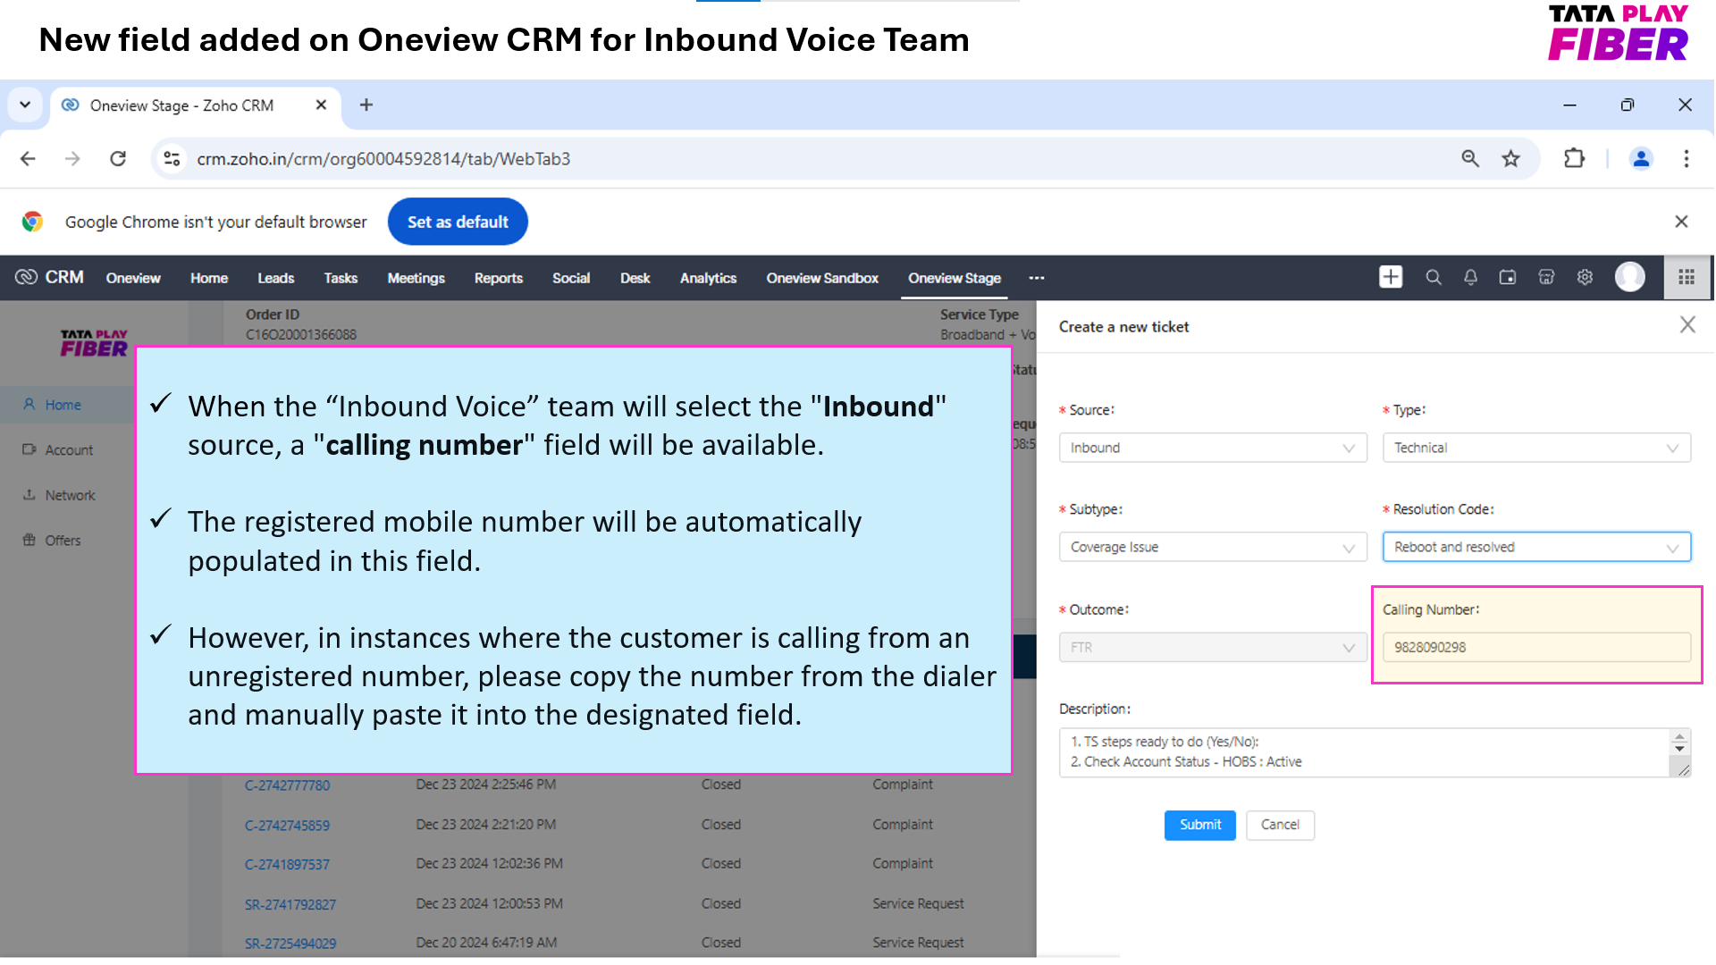
Task: Open the Reports module tab
Action: 499,278
